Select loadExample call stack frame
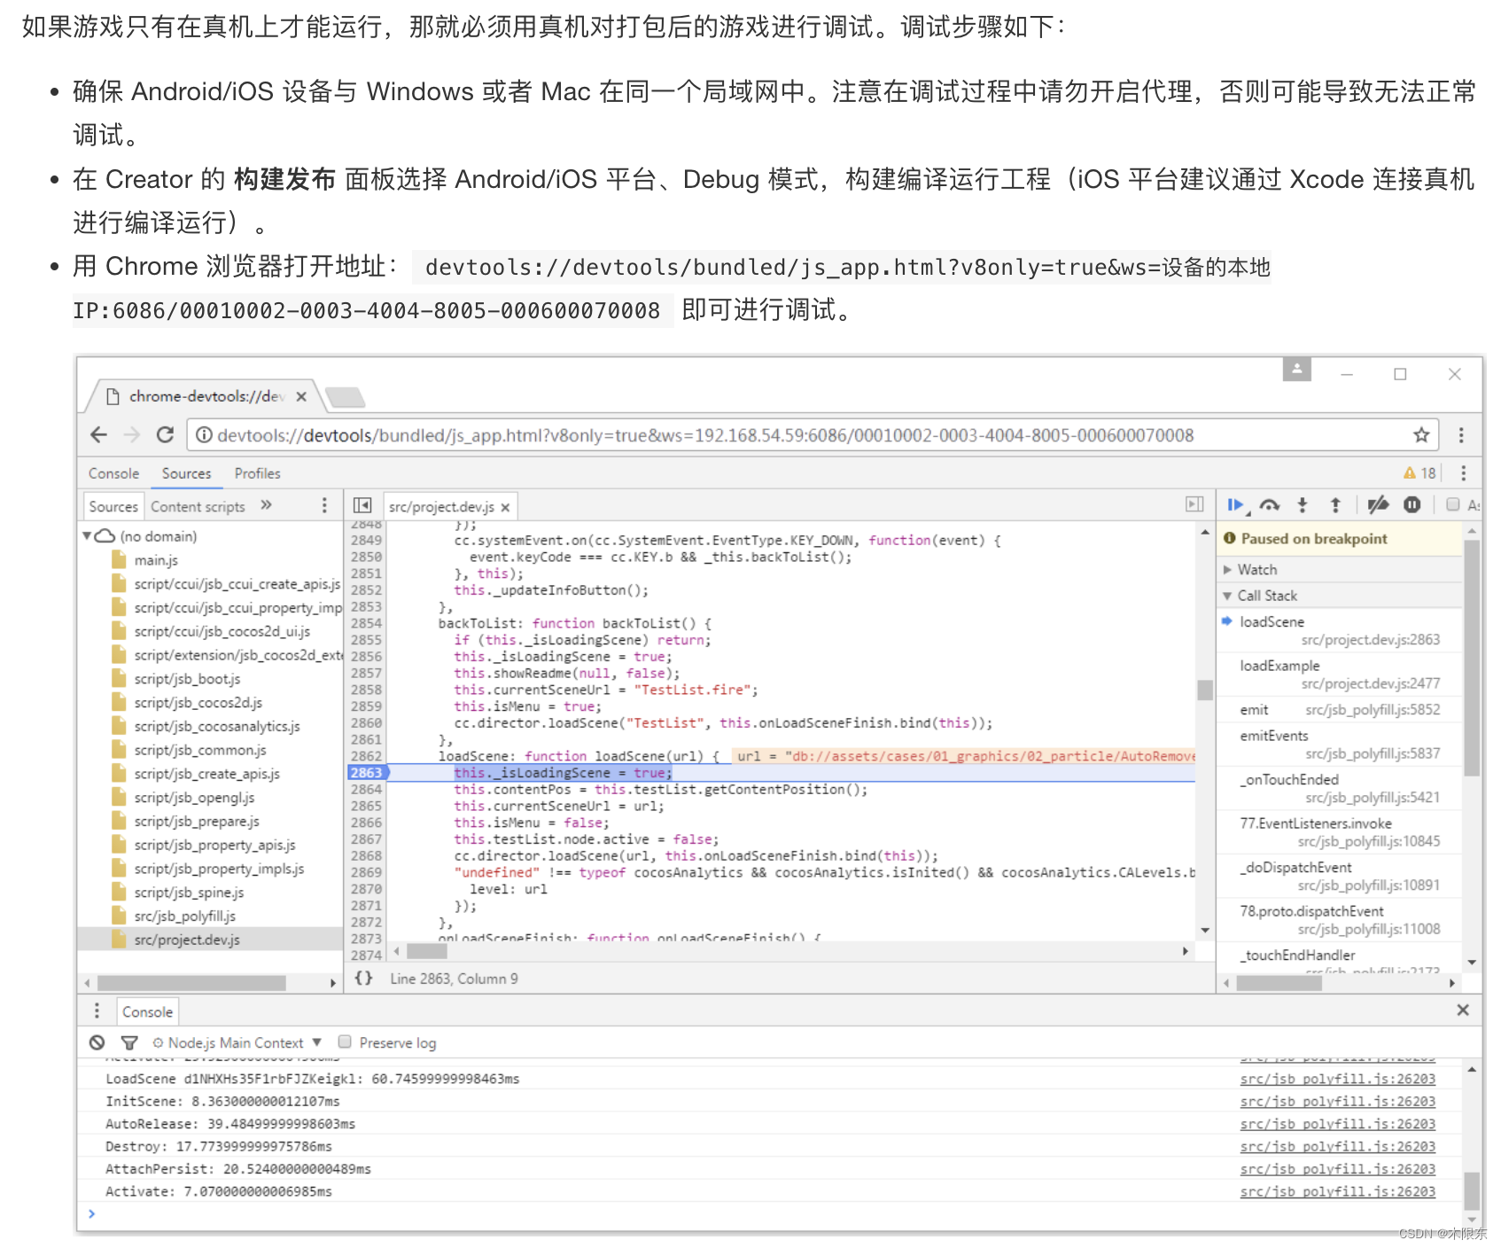The width and height of the screenshot is (1501, 1248). pos(1338,674)
